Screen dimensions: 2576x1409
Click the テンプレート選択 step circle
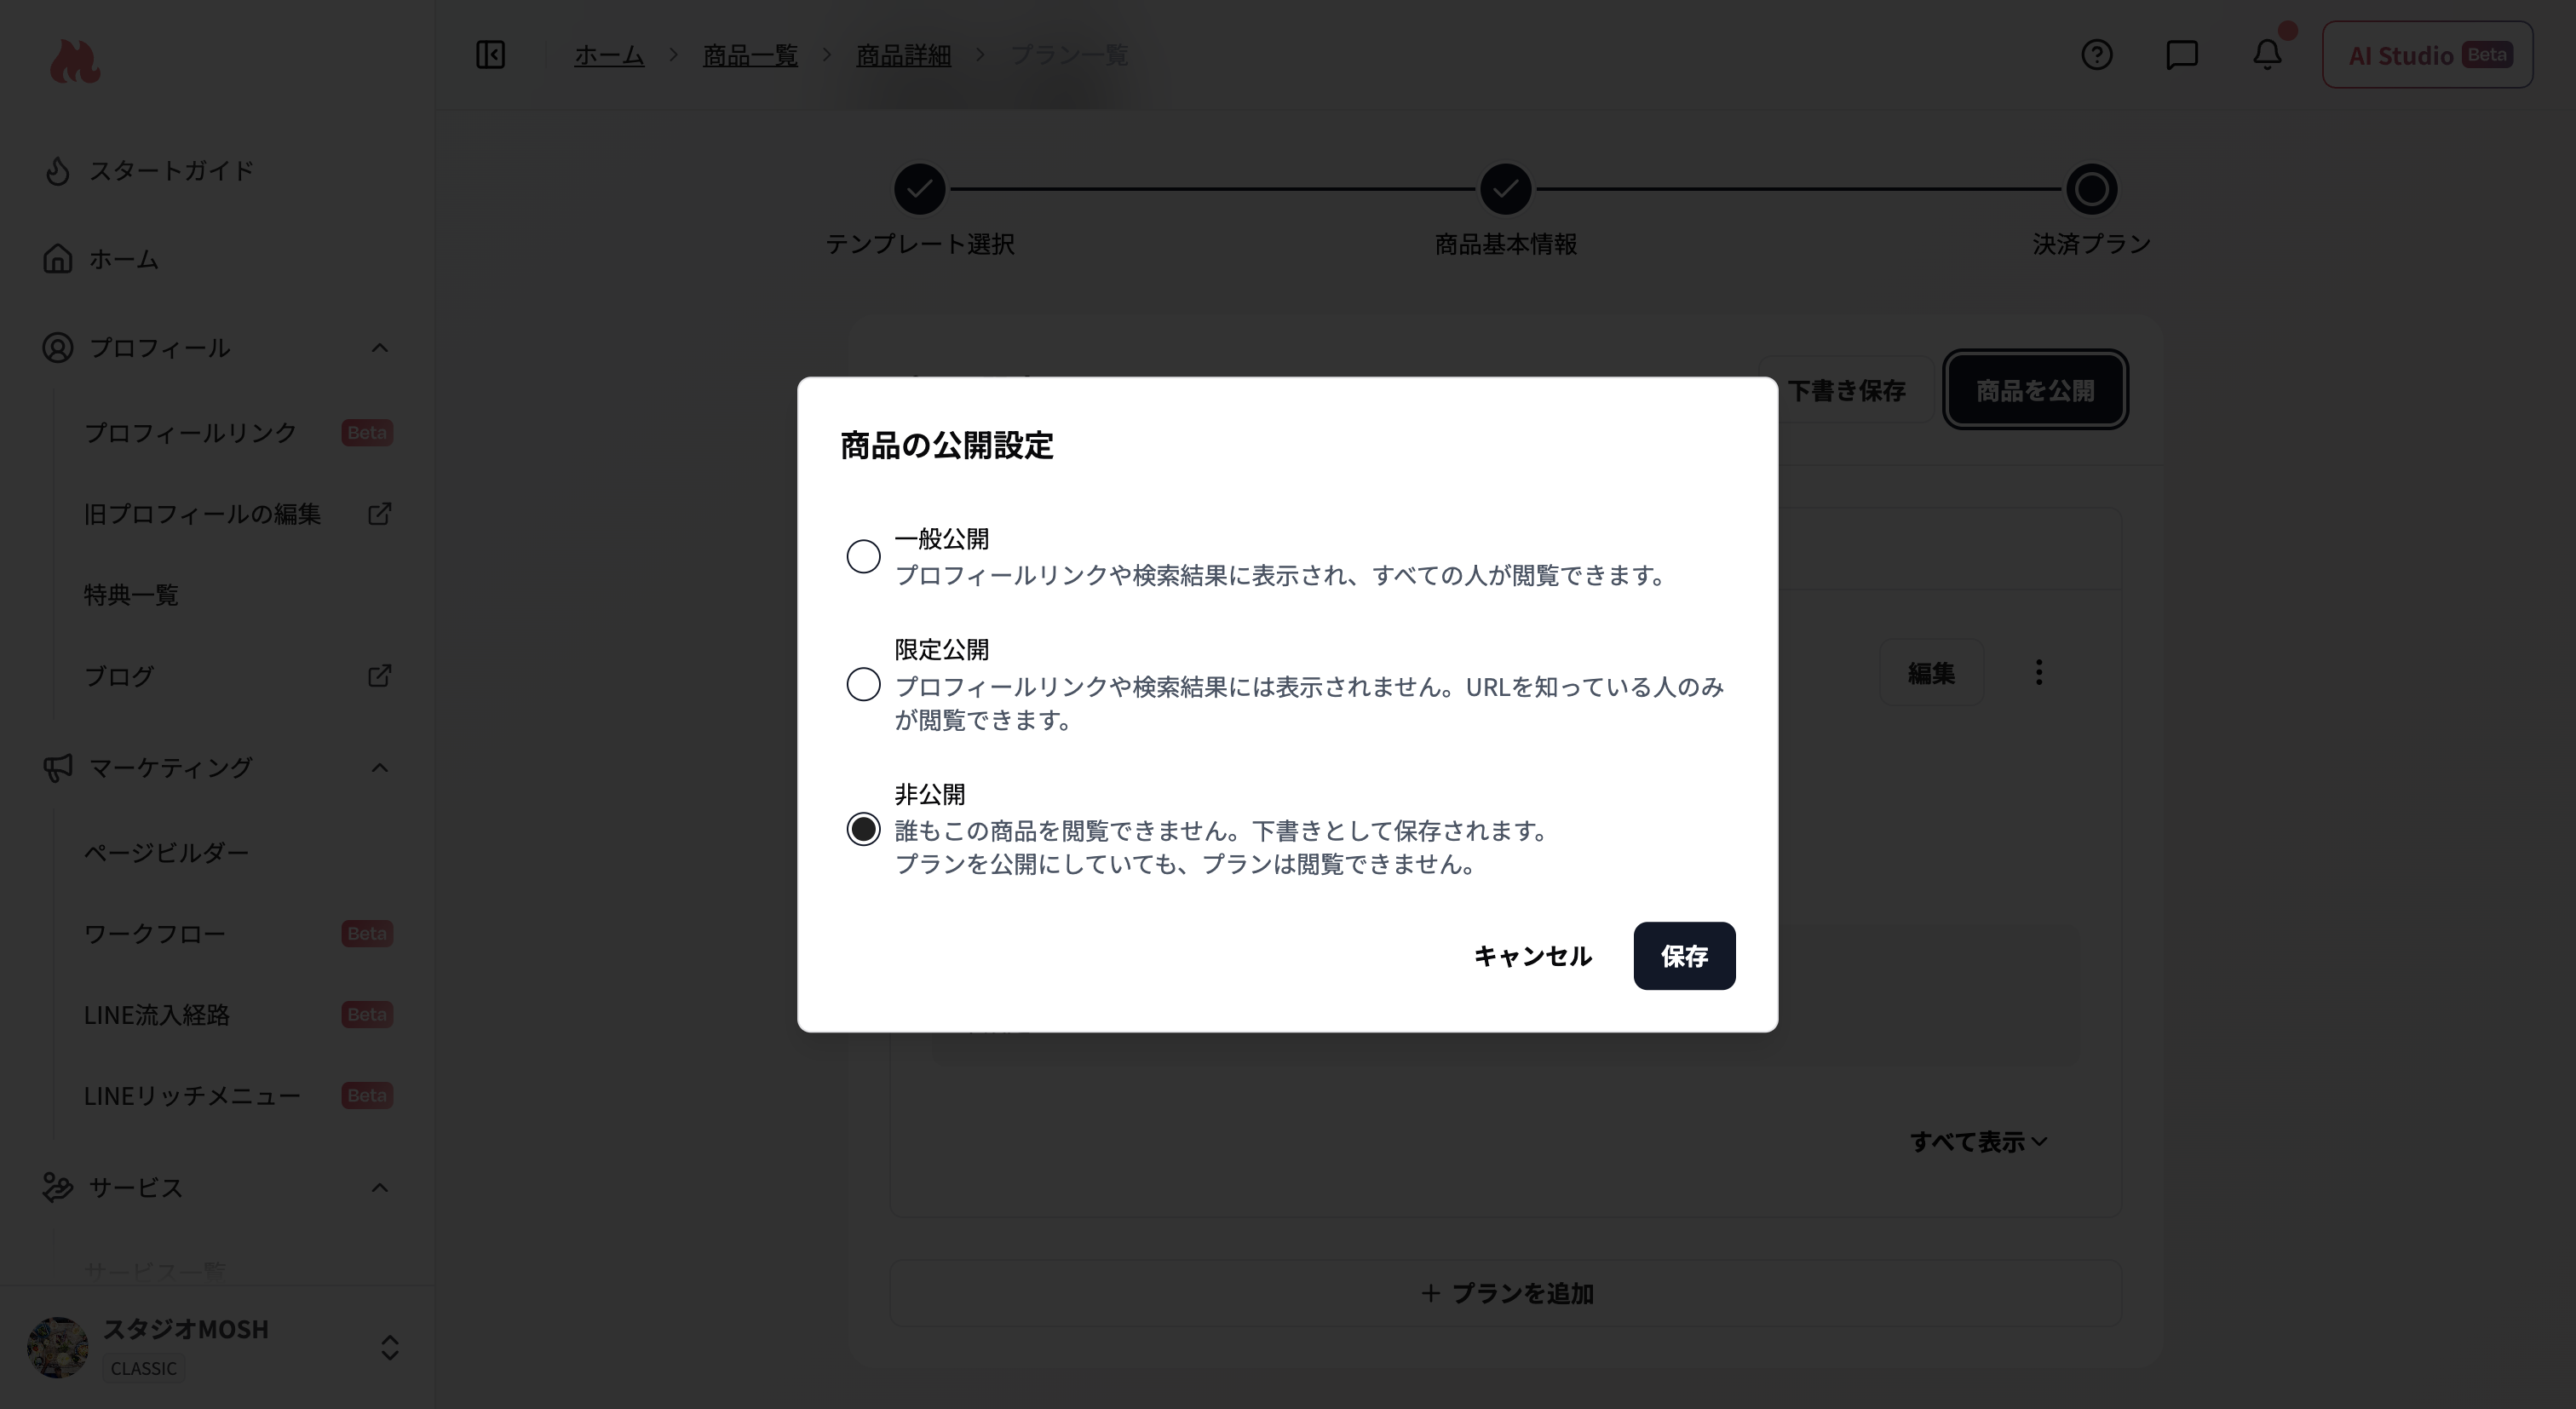tap(919, 189)
